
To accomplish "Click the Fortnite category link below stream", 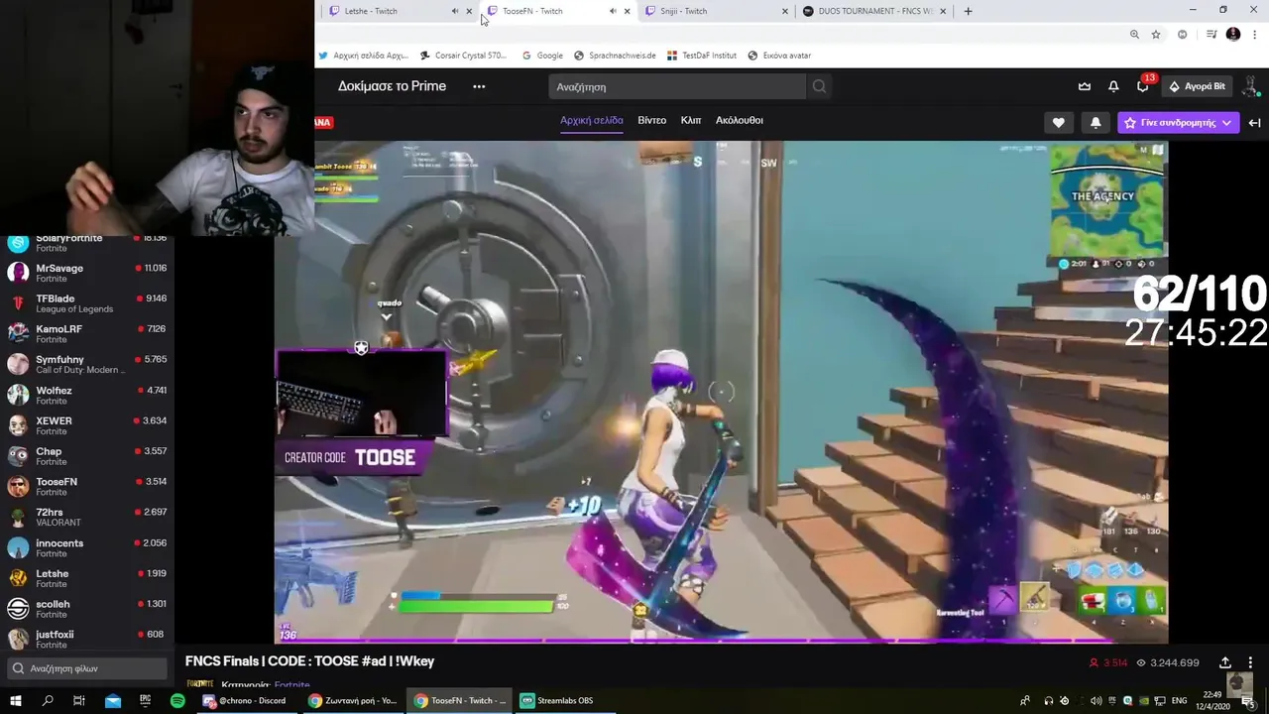I will tap(291, 684).
